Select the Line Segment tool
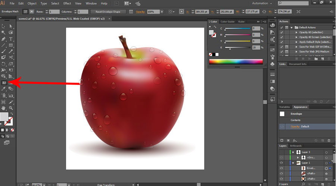Screen dimensions: 336x186 pyautogui.click(x=3, y=45)
